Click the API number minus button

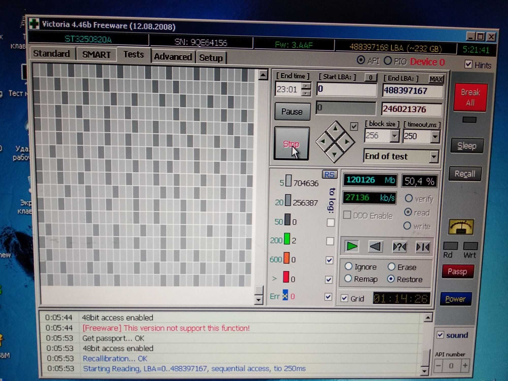(439, 366)
